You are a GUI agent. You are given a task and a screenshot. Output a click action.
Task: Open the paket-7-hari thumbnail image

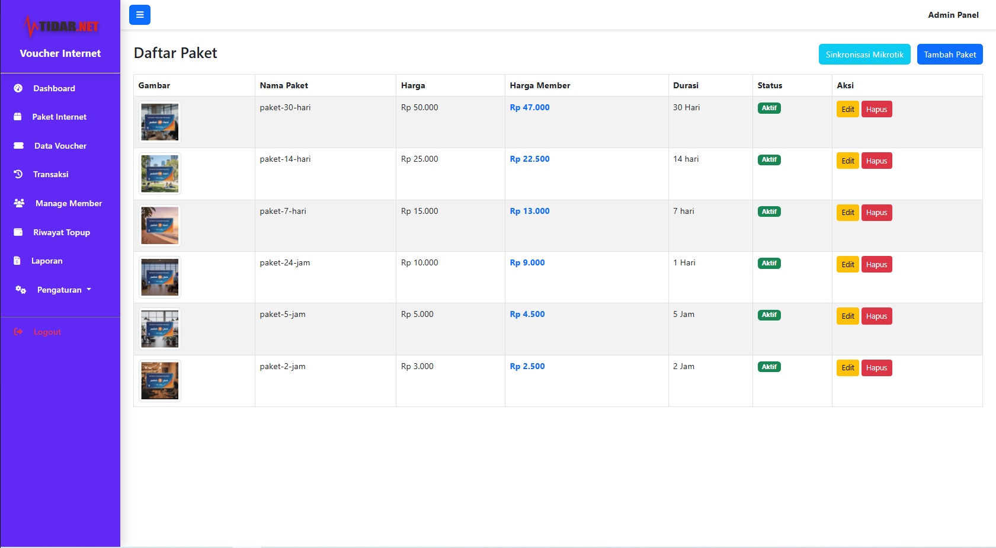(160, 226)
